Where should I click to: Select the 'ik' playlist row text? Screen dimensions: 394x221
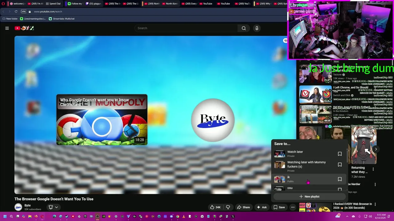288,177
